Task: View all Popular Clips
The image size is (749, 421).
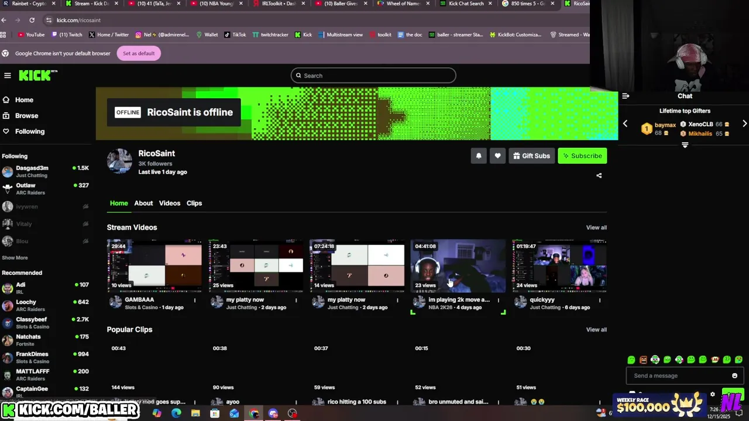Action: (596, 330)
